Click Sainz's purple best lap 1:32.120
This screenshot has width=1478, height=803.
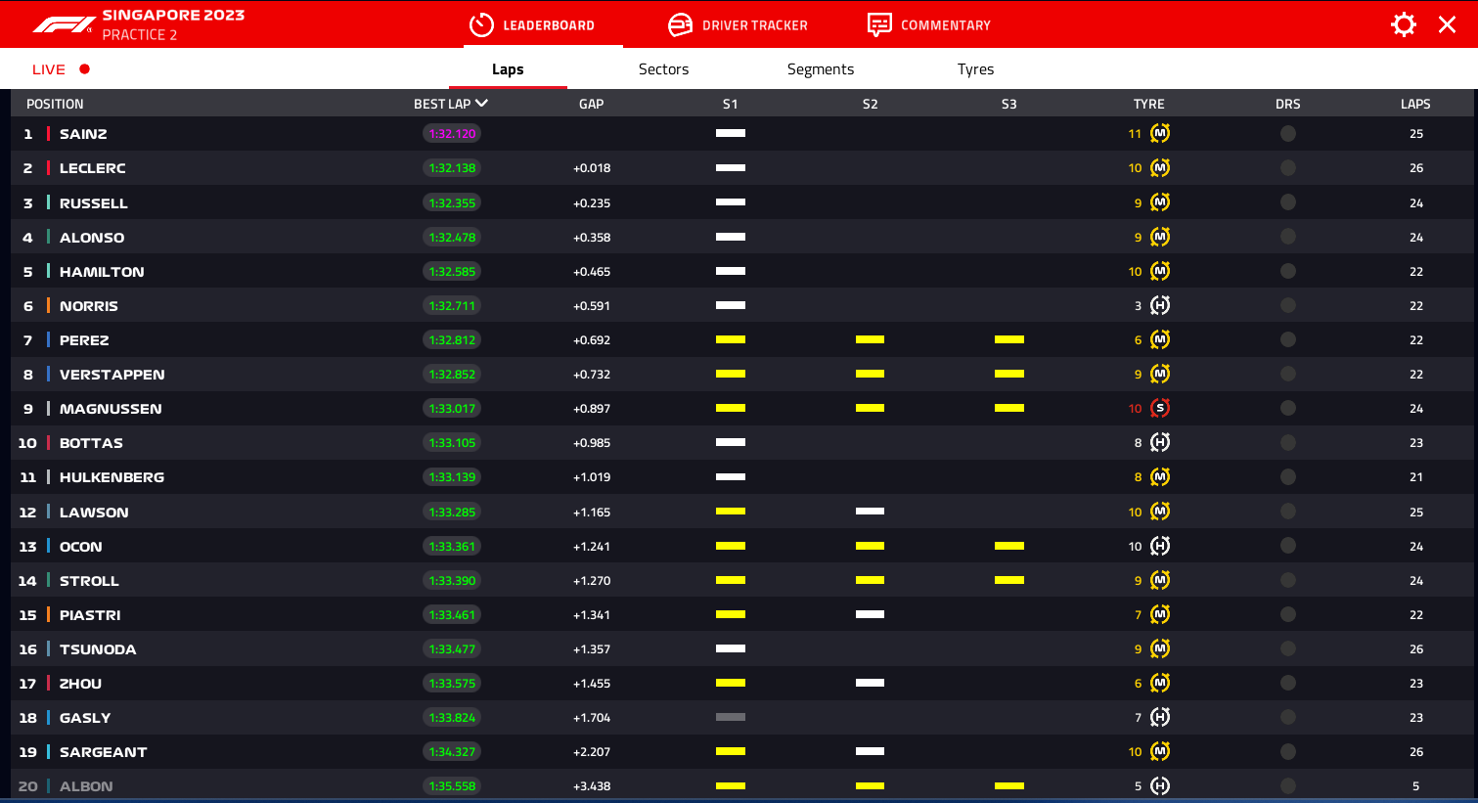click(x=452, y=134)
